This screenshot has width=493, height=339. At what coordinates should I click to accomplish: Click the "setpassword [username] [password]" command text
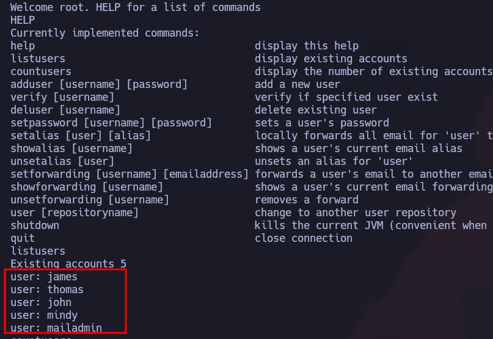(111, 123)
